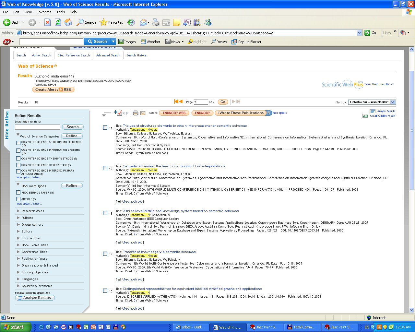This screenshot has width=415, height=332.
Task: Select record 14 checkbox
Action: click(105, 254)
